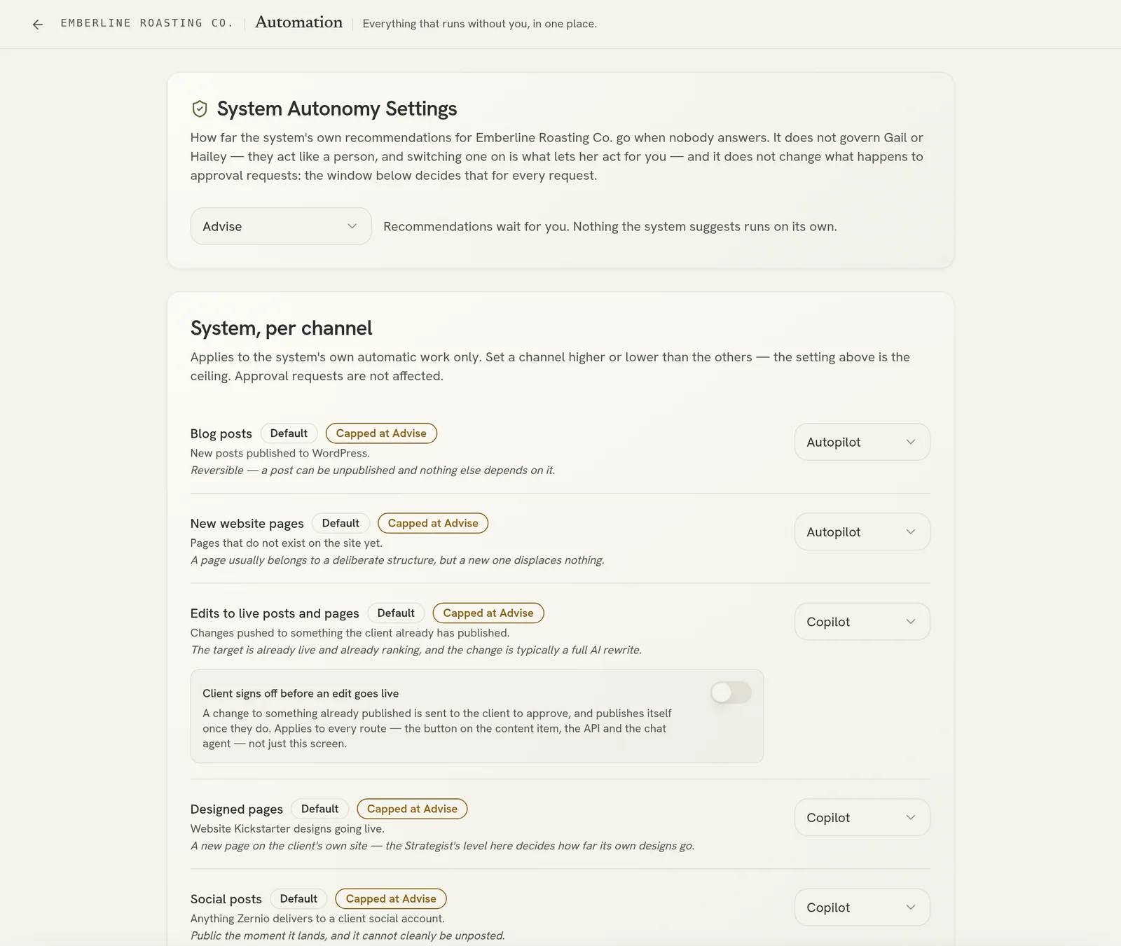The image size is (1121, 946).
Task: Open the New website pages level dropdown
Action: 862,531
